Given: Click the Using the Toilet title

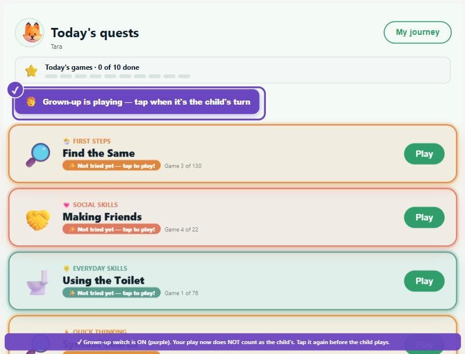Looking at the screenshot, I should pos(104,280).
